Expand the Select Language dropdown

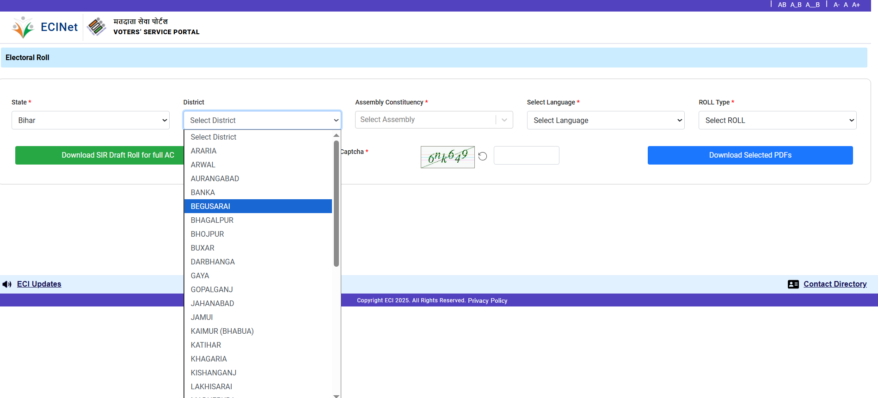click(605, 120)
